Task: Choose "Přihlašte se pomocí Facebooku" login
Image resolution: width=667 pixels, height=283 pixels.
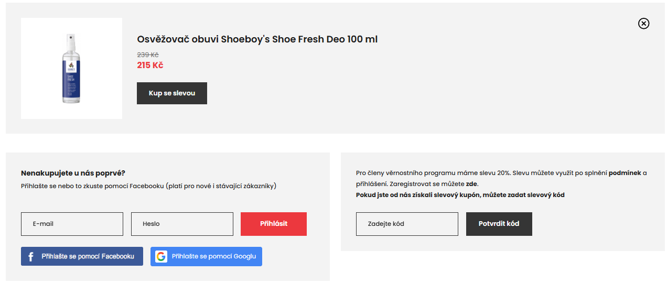Action: tap(88, 256)
